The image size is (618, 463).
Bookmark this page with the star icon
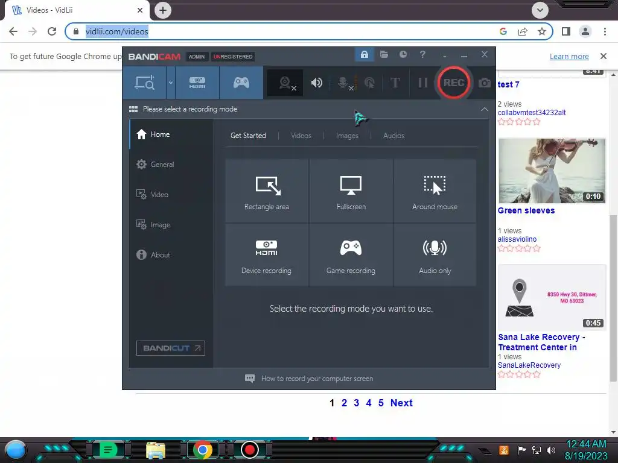(x=542, y=31)
